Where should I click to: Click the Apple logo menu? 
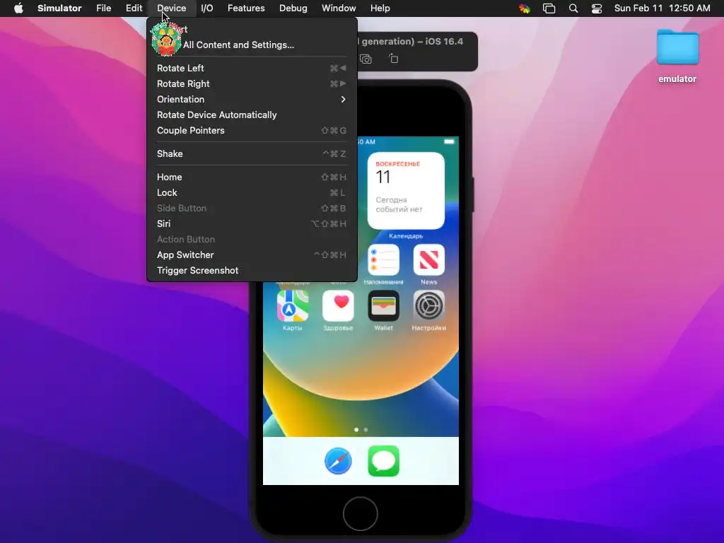coord(18,8)
